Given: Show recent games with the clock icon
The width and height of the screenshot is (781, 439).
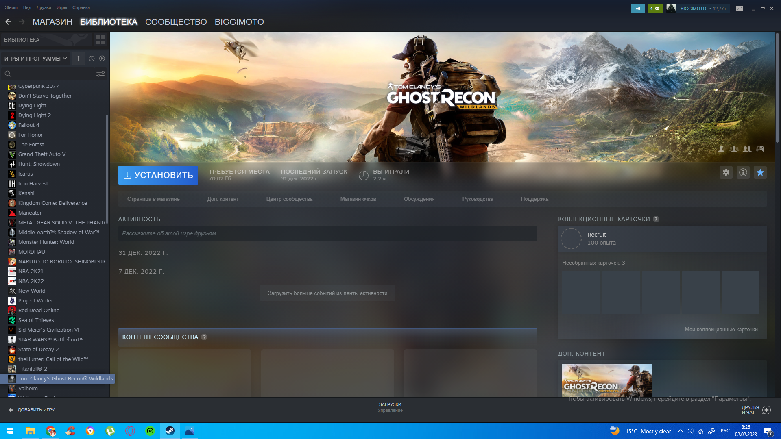Looking at the screenshot, I should [92, 59].
